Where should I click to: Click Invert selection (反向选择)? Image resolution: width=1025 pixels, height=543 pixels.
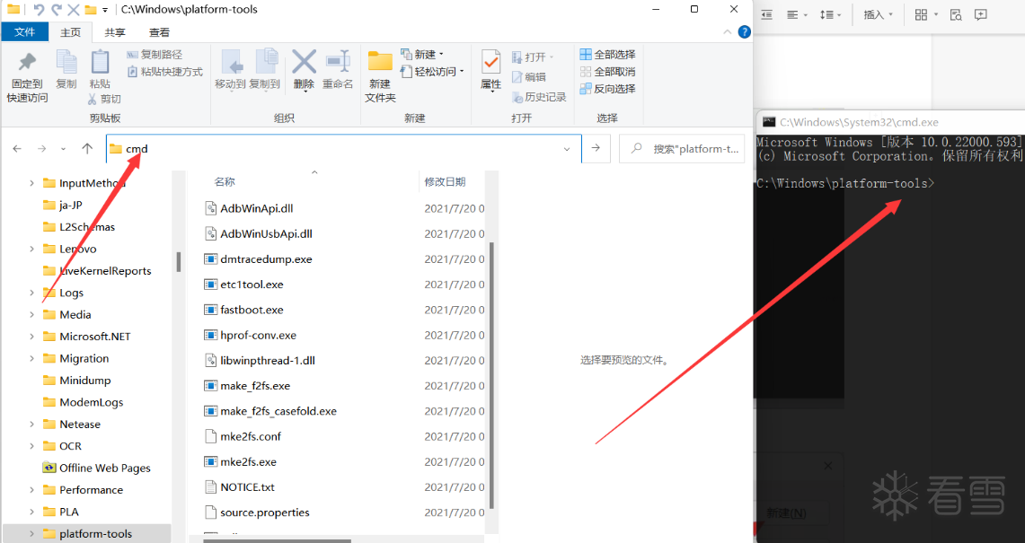[608, 88]
